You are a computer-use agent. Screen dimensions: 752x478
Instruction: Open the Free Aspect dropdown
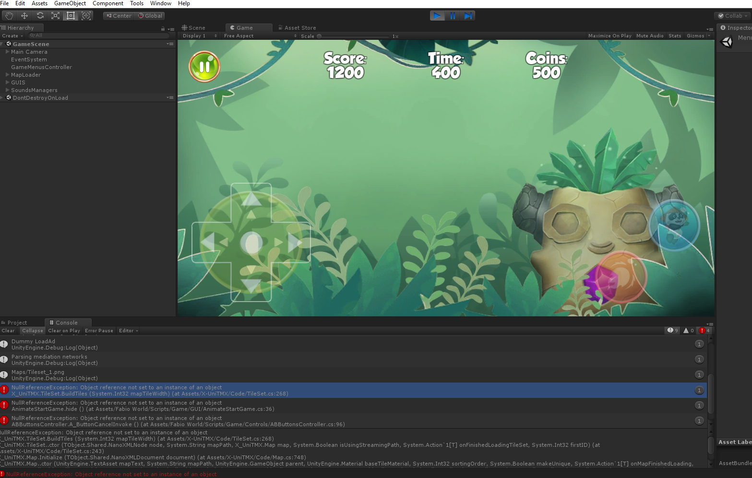260,36
